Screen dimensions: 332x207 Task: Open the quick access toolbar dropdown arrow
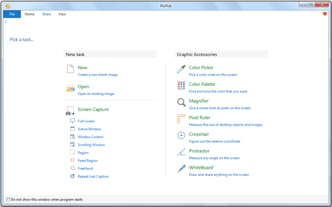point(6,22)
